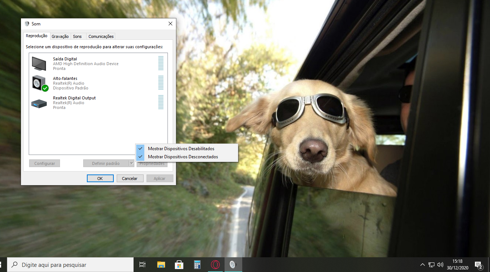Image resolution: width=490 pixels, height=272 pixels.
Task: Click the Aplicar button
Action: click(x=160, y=179)
